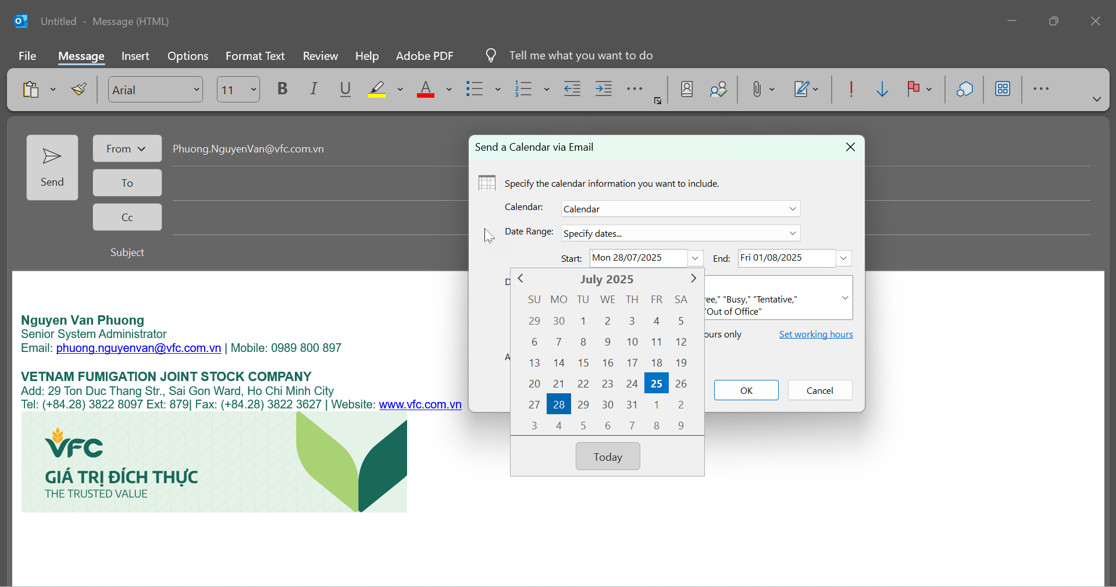Click the Format Painter icon

(79, 90)
